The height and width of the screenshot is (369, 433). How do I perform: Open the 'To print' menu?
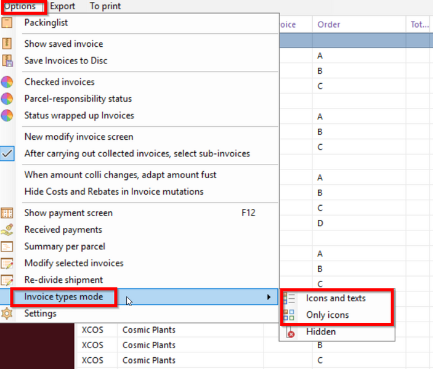click(x=105, y=6)
